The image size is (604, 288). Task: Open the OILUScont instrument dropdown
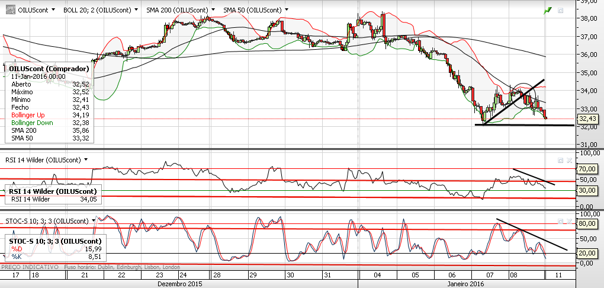tap(53, 9)
